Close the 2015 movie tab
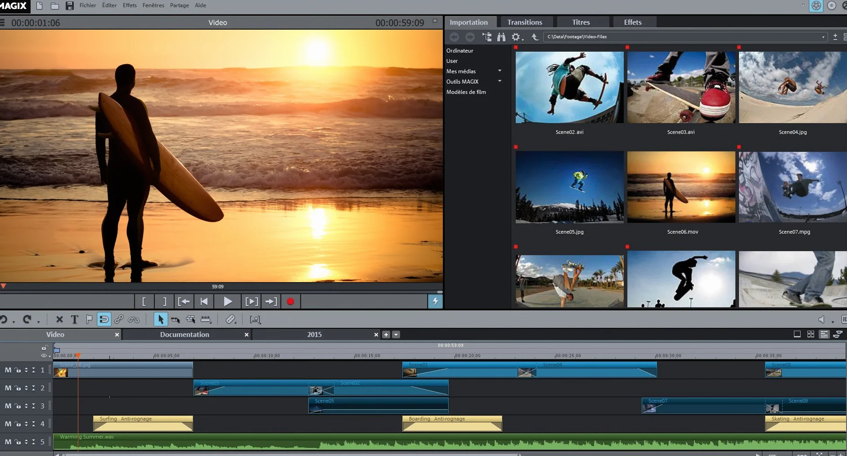This screenshot has width=847, height=456. point(376,335)
